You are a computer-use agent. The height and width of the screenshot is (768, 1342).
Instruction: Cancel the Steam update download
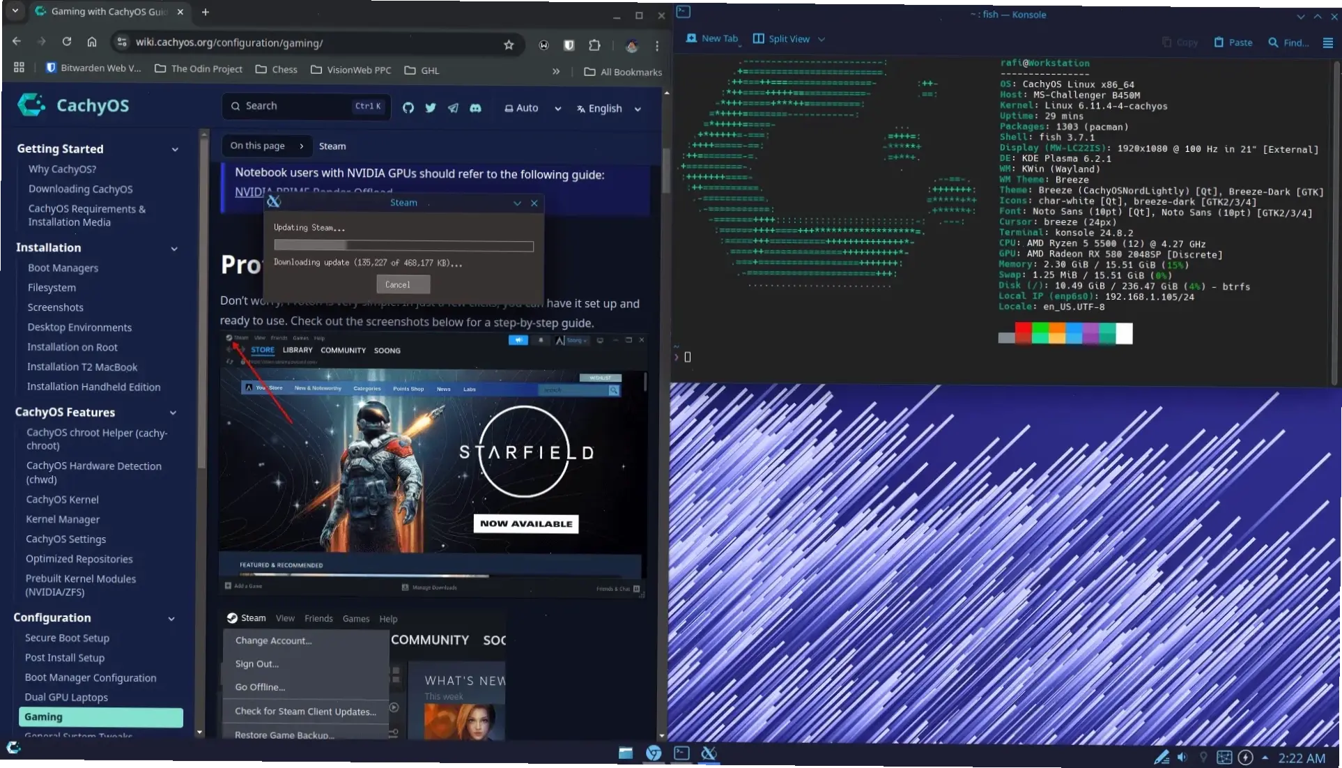pos(403,284)
